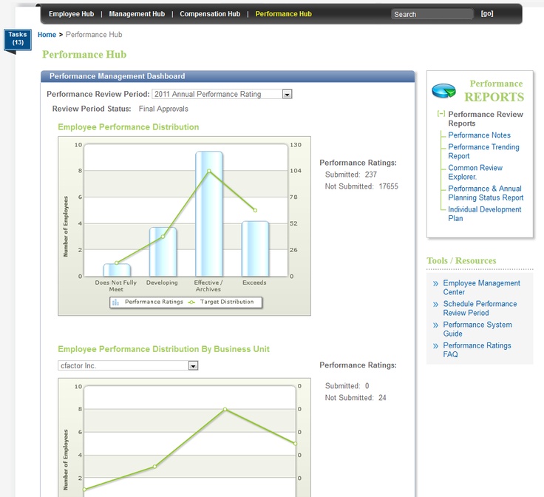
Task: Go to the Home breadcrumb link
Action: pyautogui.click(x=47, y=35)
